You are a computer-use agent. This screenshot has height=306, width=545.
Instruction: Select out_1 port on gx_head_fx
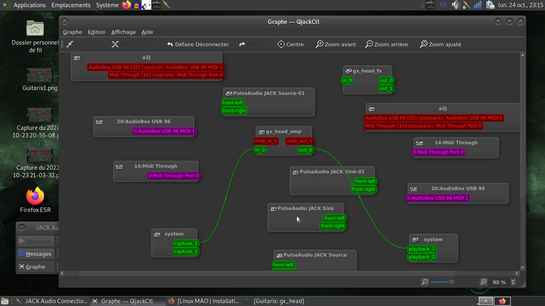pyautogui.click(x=386, y=88)
